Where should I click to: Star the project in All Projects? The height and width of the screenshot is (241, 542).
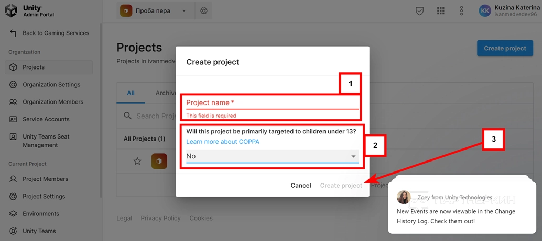click(x=137, y=161)
